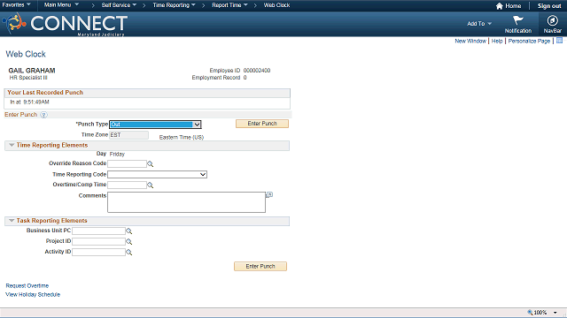Screen dimensions: 567x318
Task: Open Project ID lookup magnifier
Action: pyautogui.click(x=128, y=241)
